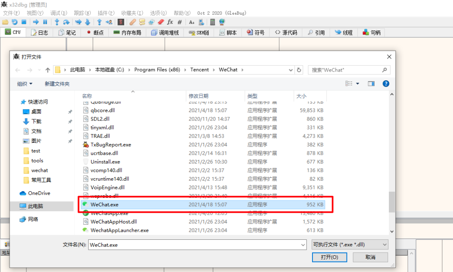Screen dimensions: 453x272
Task: Open the 帮助(H) menu
Action: pyautogui.click(x=182, y=13)
